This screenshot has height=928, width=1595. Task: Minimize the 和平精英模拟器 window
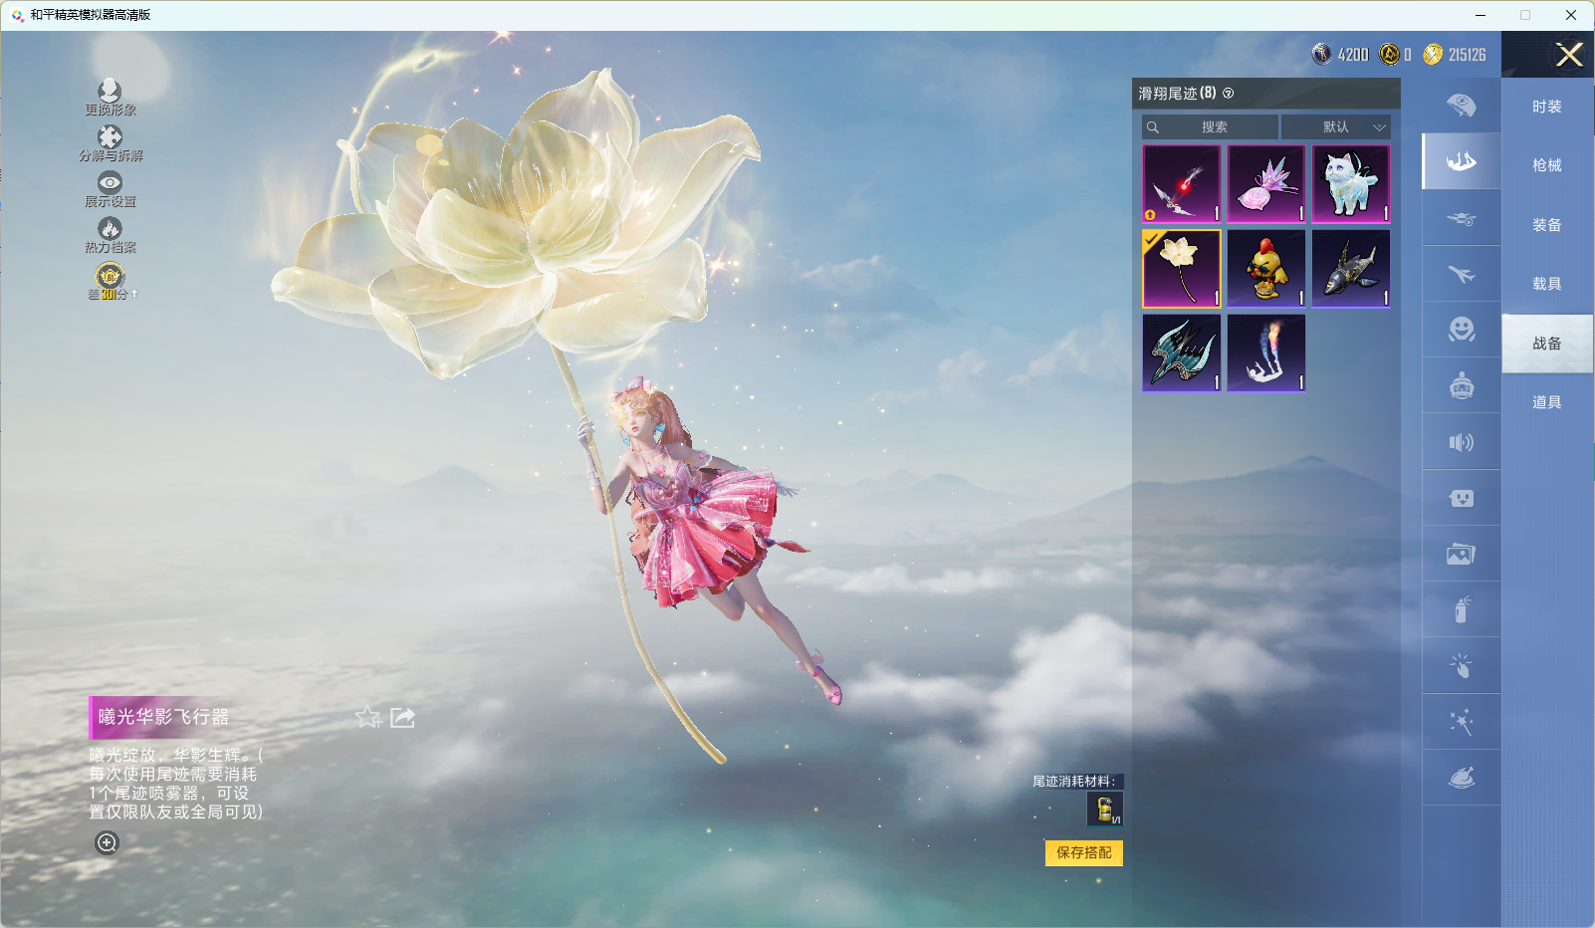pyautogui.click(x=1481, y=15)
